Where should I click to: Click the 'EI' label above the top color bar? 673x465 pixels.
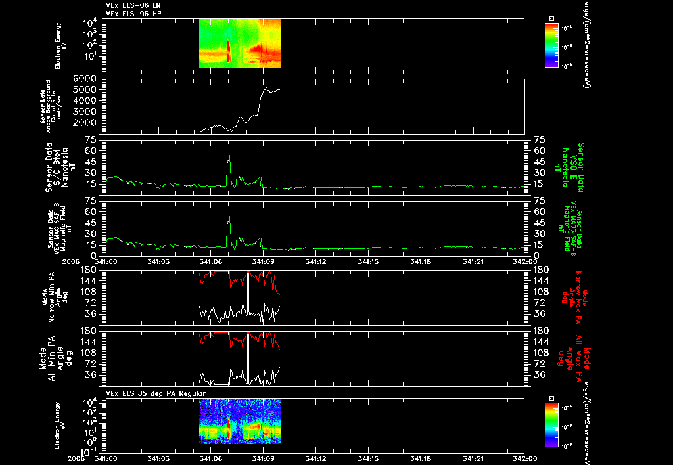pos(551,19)
